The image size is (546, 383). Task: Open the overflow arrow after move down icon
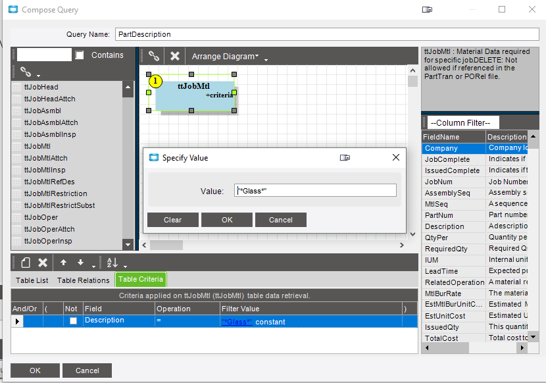coord(93,267)
